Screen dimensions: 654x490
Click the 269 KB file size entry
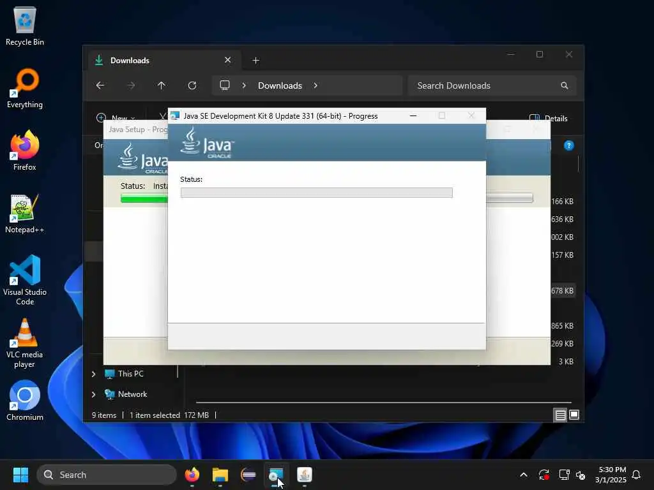tap(562, 344)
